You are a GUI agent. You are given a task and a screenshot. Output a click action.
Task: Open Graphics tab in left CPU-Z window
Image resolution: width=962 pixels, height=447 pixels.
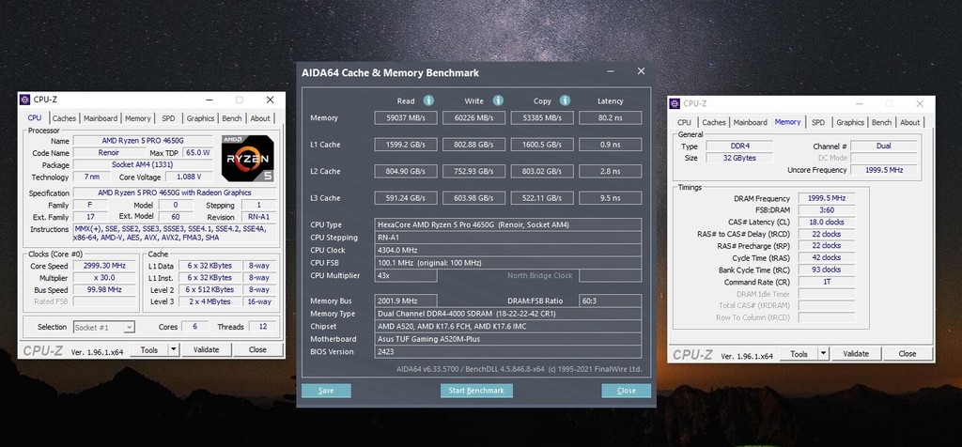201,118
